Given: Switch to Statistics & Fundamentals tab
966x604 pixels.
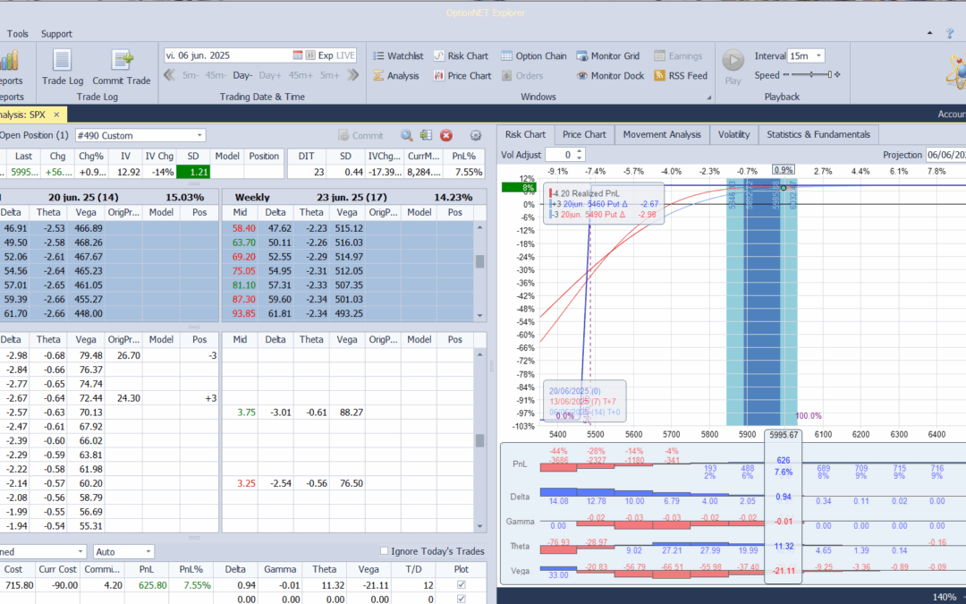Looking at the screenshot, I should pyautogui.click(x=818, y=134).
